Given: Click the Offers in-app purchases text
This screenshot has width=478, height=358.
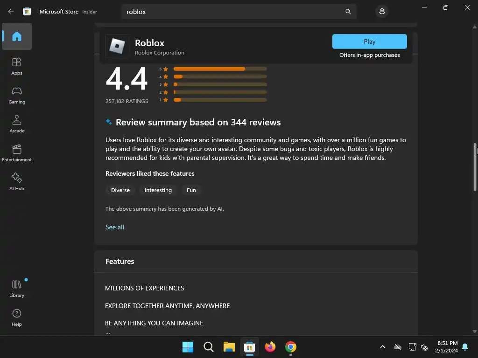Looking at the screenshot, I should pyautogui.click(x=370, y=55).
